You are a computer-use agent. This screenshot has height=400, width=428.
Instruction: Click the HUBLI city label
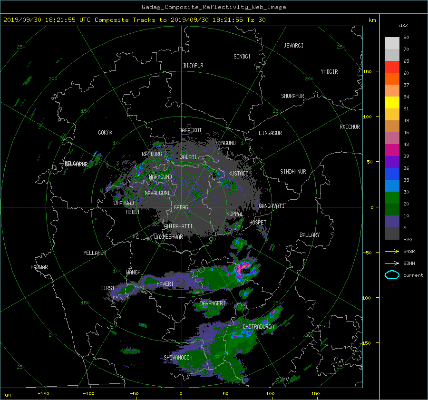click(x=133, y=212)
